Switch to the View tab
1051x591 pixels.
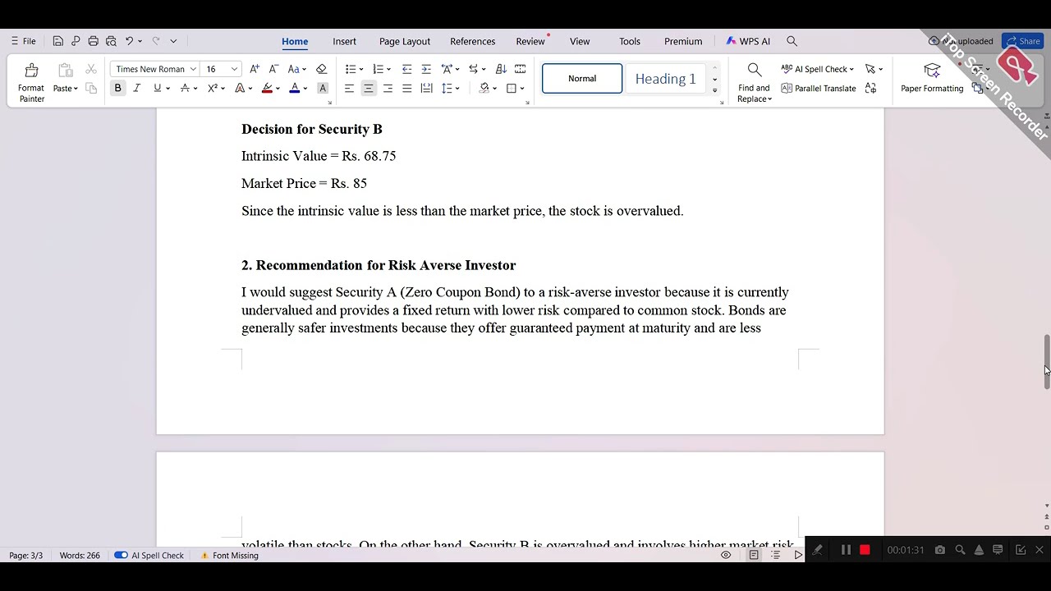[580, 41]
